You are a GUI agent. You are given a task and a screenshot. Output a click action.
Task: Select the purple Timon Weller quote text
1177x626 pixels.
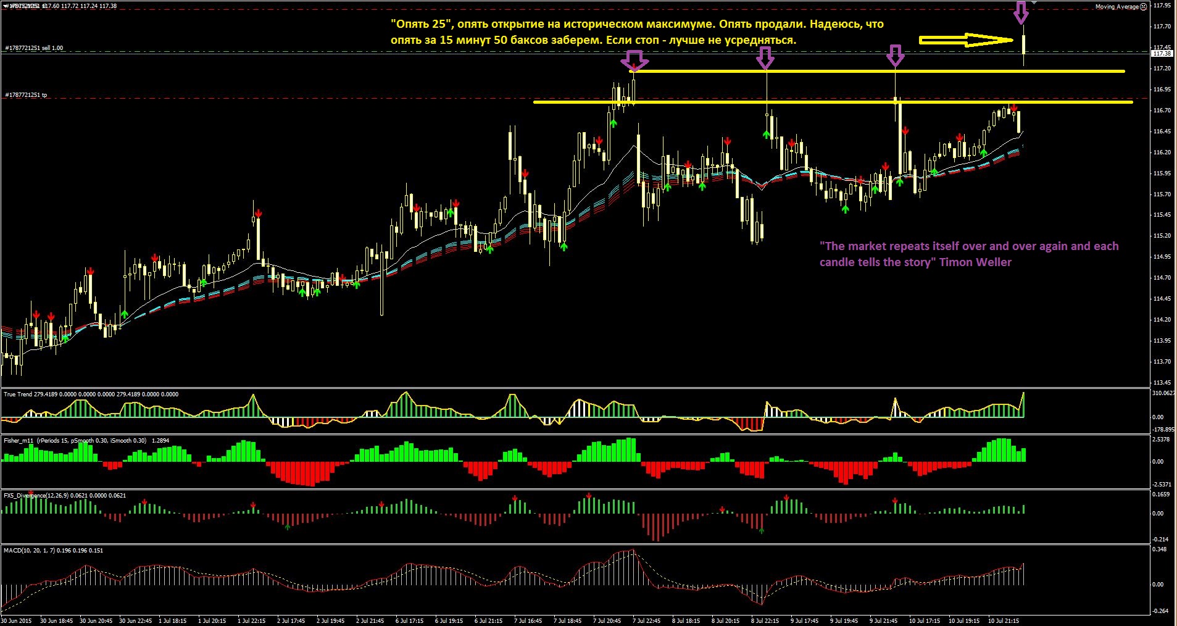968,254
